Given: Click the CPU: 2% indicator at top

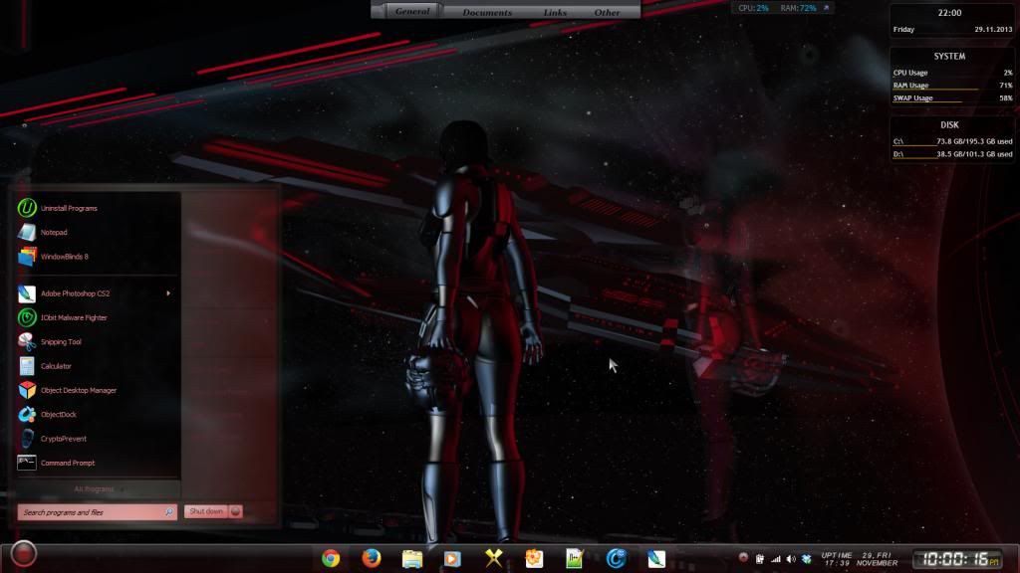Looking at the screenshot, I should click(753, 8).
